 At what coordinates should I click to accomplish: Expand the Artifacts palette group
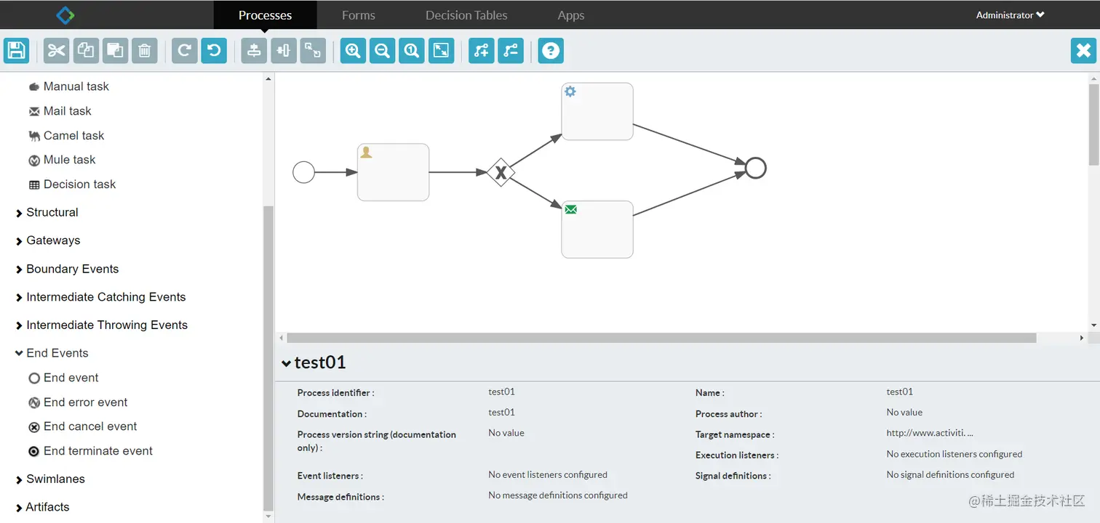[x=42, y=507]
